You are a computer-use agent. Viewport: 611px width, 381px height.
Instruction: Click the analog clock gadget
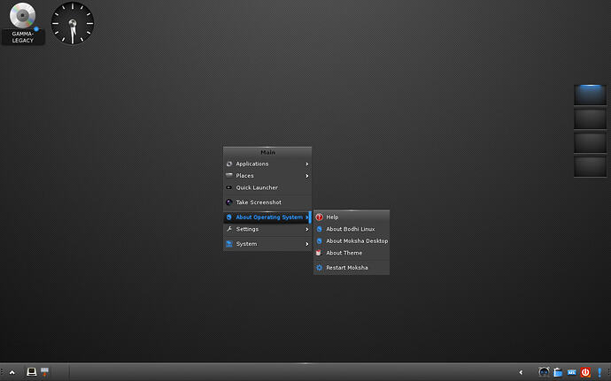tap(73, 23)
